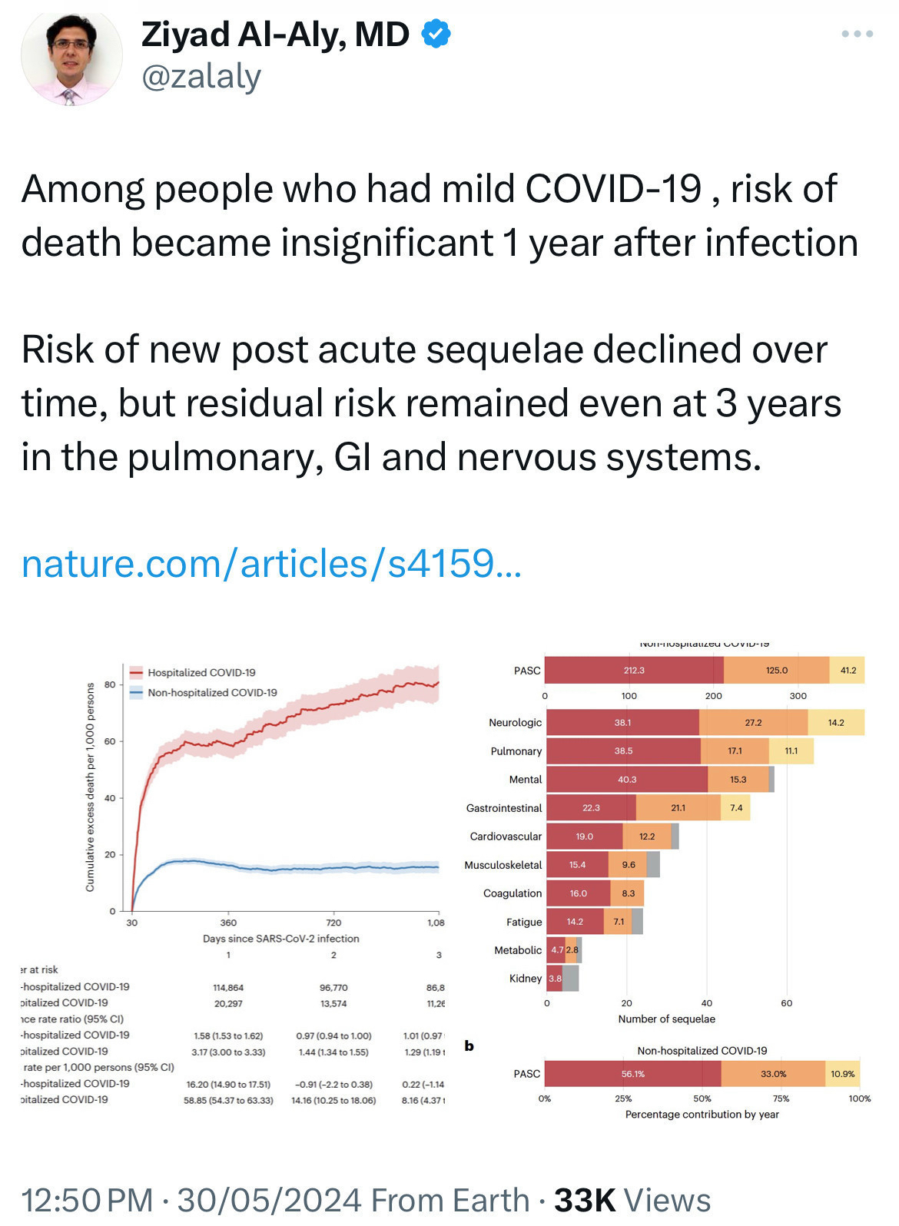
Task: Click the blue Non-hospitalized COVID-19 legend swatch
Action: (x=137, y=693)
